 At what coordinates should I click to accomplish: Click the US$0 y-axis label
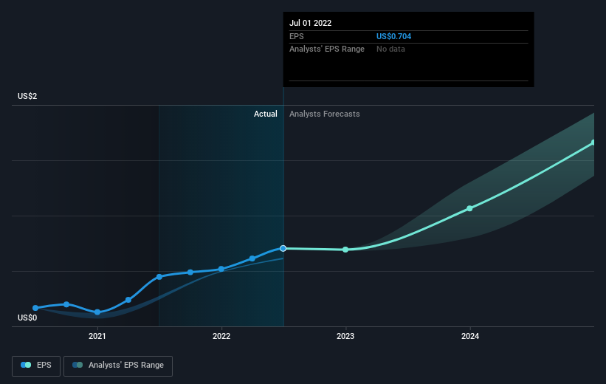point(27,318)
